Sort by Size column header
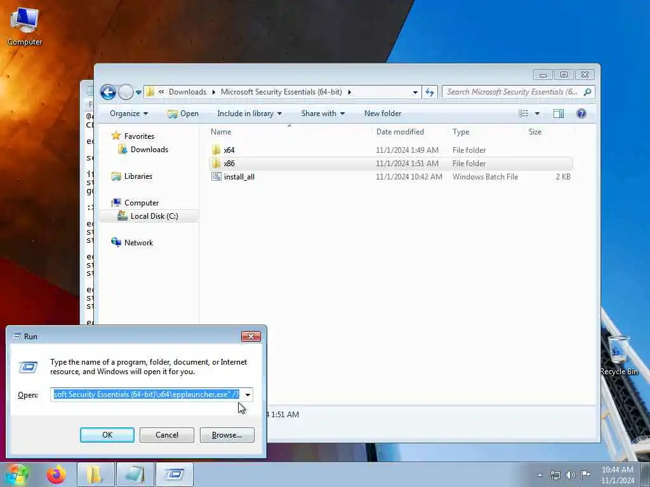Screen dimensions: 650x487 550,132
